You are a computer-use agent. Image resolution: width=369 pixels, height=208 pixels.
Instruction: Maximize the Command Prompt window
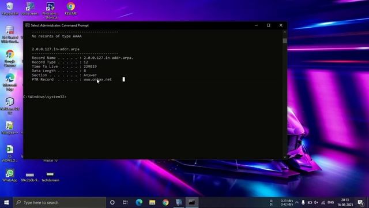(269, 25)
